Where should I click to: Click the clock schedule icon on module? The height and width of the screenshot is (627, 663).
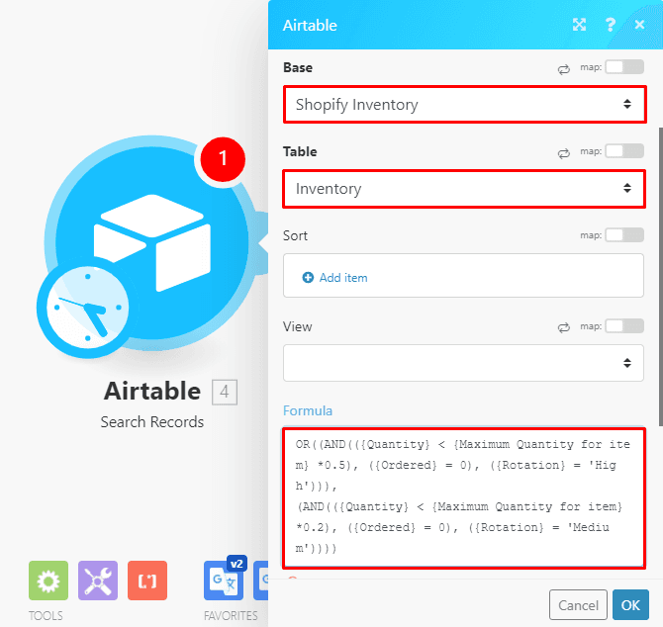(85, 305)
